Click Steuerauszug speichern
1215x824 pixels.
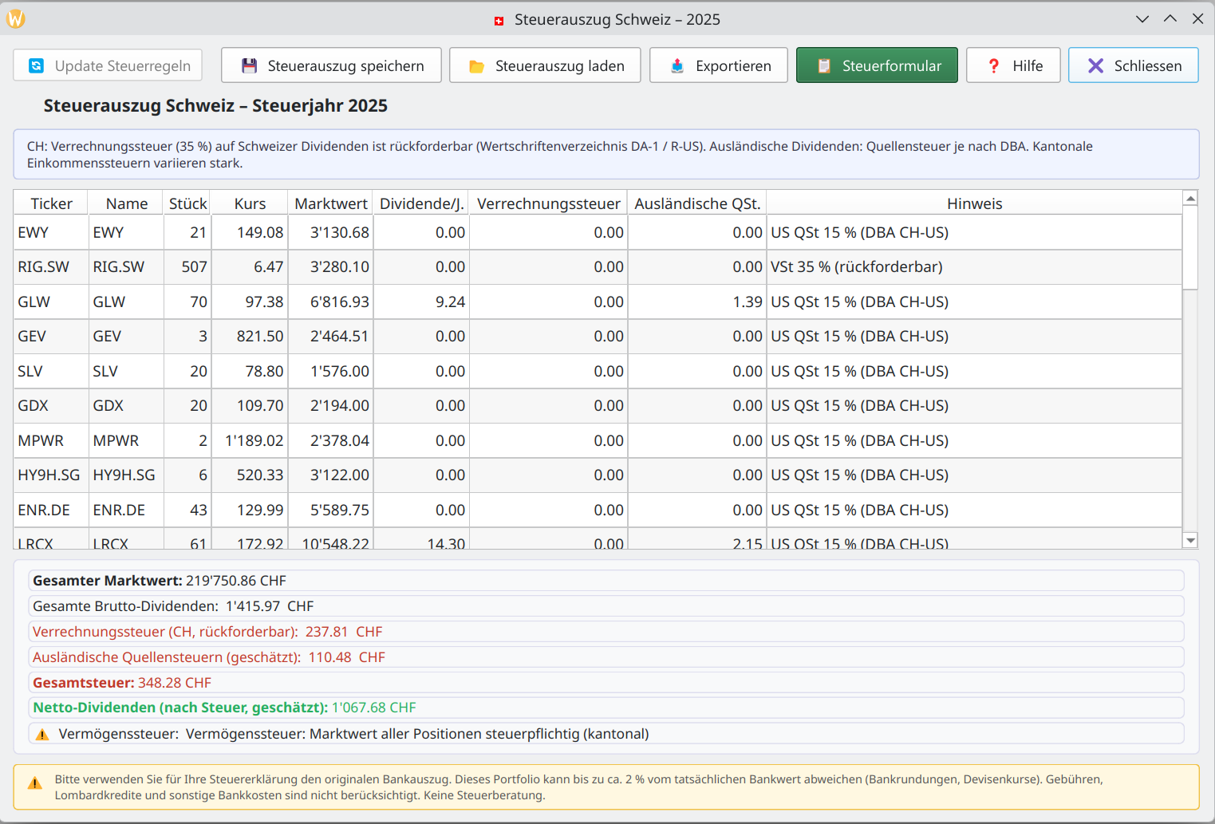tap(331, 65)
